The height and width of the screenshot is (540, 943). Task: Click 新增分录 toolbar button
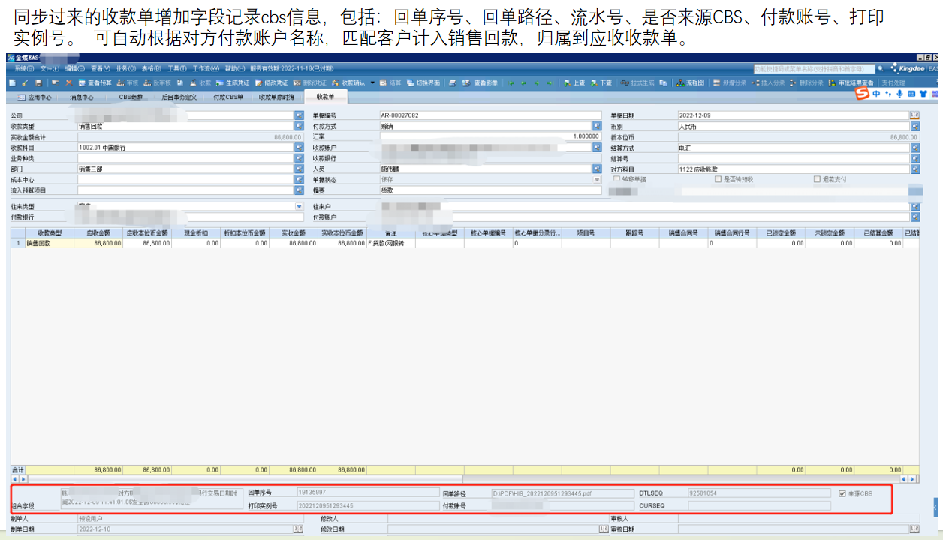[729, 82]
